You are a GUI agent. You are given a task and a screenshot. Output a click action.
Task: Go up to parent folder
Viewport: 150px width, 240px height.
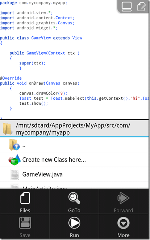click(x=74, y=145)
